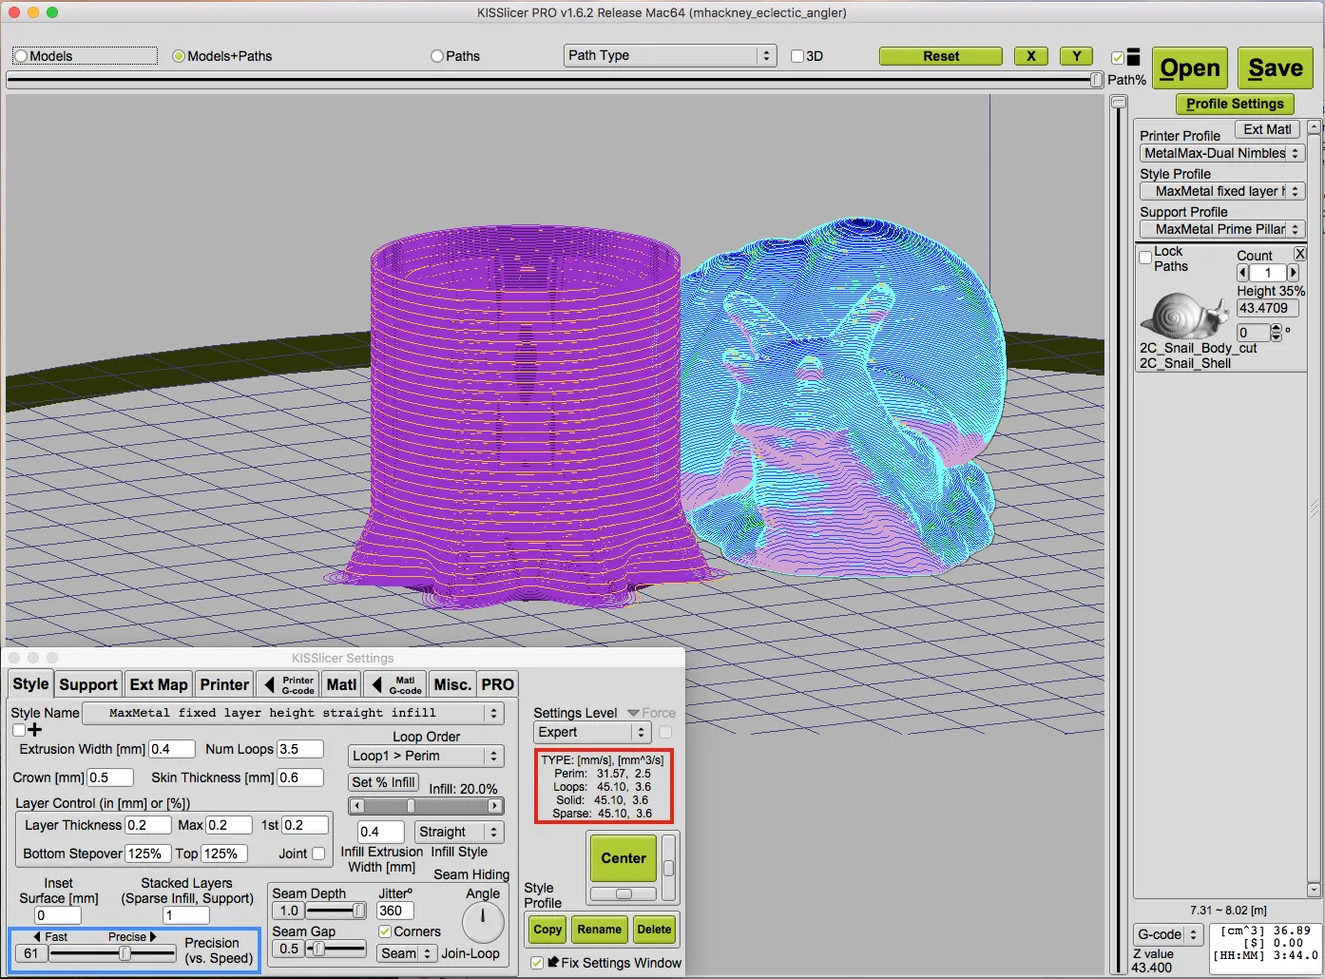Select the Paths radio button
Screen dimensions: 1325x979
click(437, 56)
